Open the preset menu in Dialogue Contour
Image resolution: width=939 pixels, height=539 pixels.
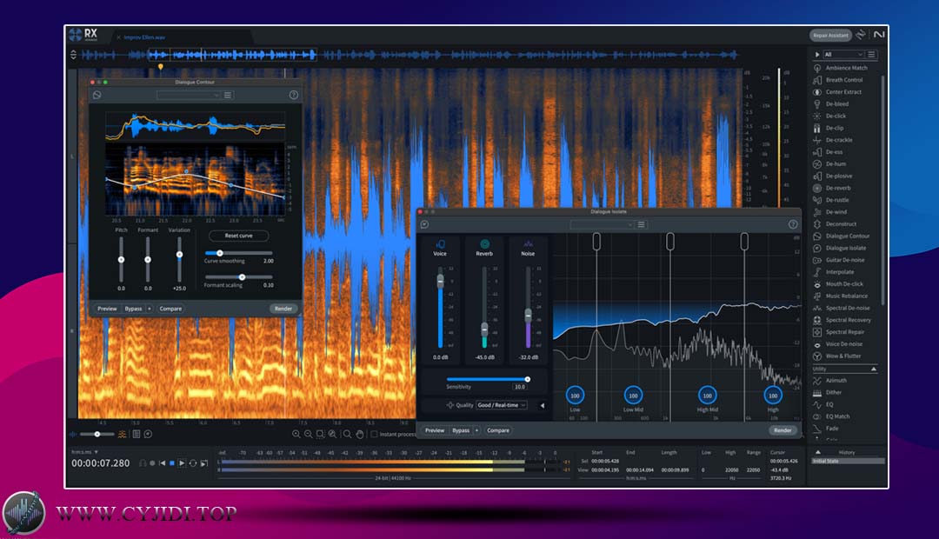click(228, 96)
